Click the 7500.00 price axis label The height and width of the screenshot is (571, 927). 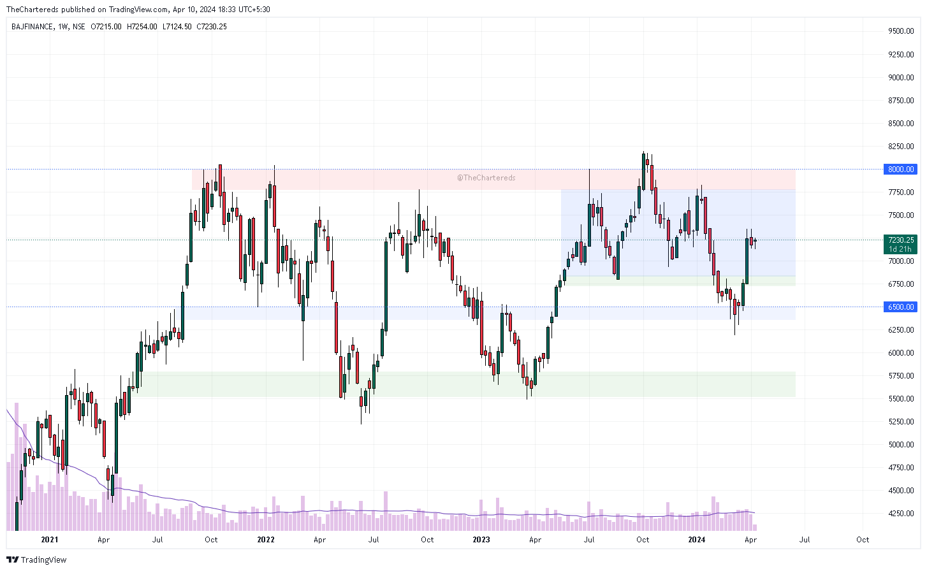pyautogui.click(x=901, y=215)
